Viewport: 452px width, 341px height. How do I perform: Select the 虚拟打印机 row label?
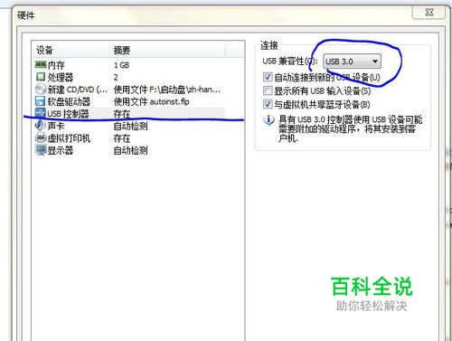click(x=69, y=138)
